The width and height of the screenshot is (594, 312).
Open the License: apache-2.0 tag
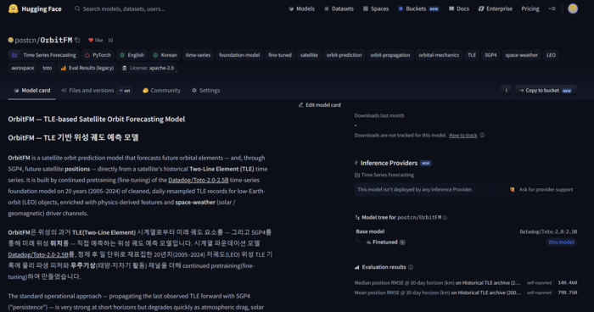pos(148,68)
